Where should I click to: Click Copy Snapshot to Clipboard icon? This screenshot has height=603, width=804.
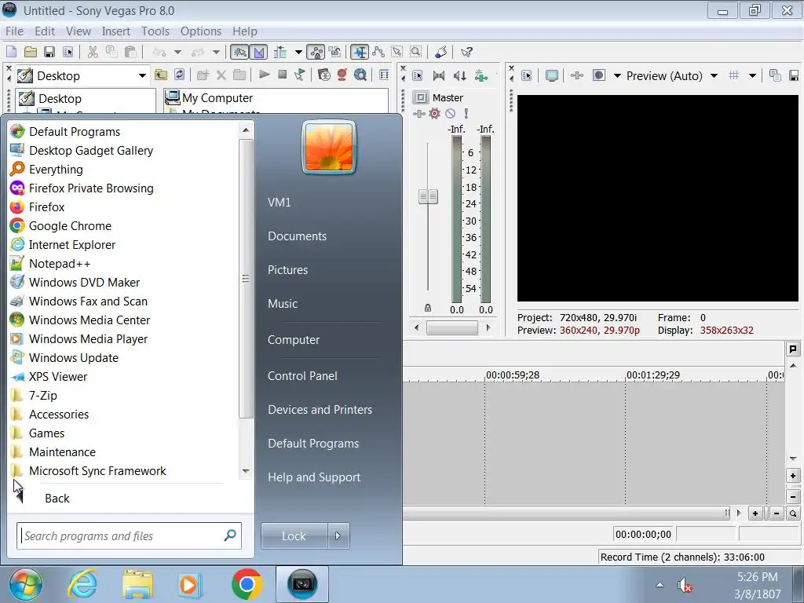[x=775, y=76]
